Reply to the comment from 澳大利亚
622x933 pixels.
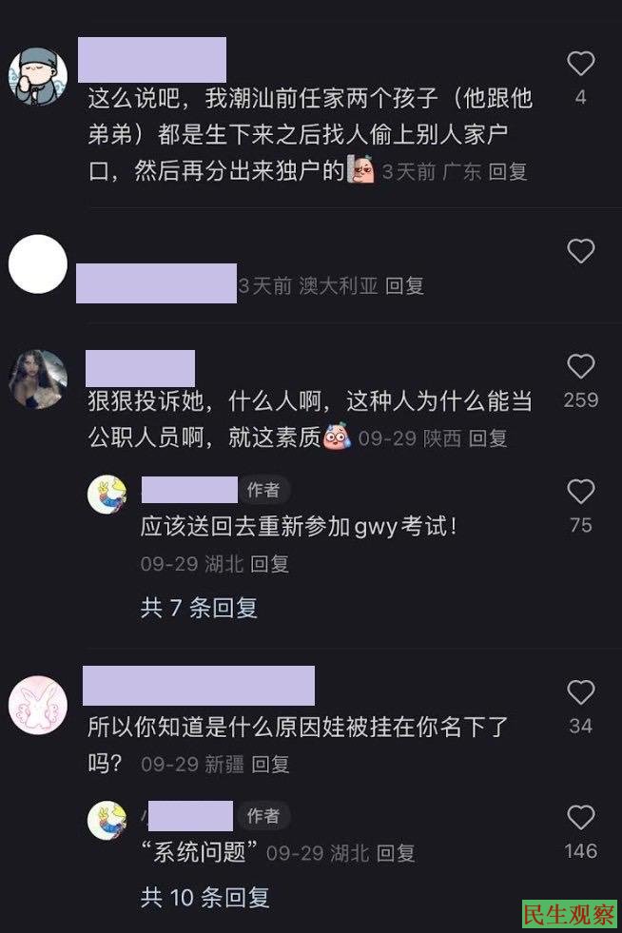click(404, 286)
